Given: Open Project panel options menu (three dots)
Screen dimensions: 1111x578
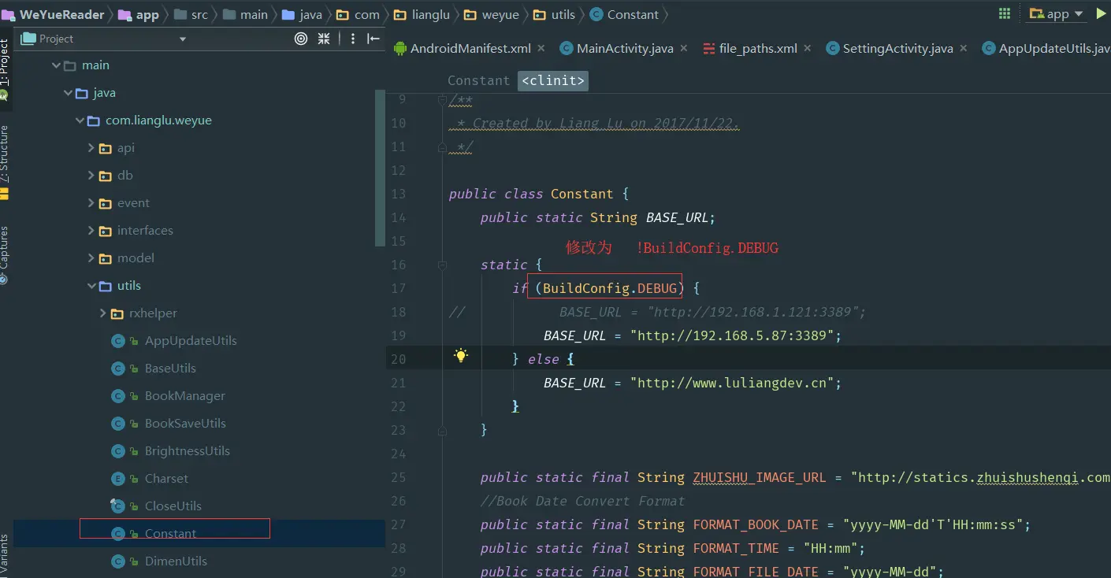Looking at the screenshot, I should point(352,39).
